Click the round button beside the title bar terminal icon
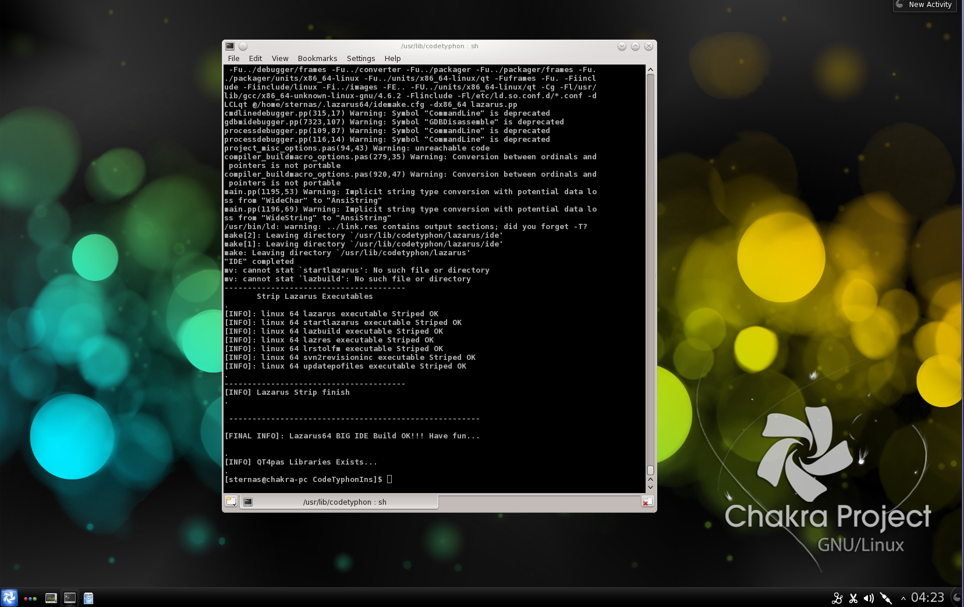The width and height of the screenshot is (964, 607). tap(243, 46)
